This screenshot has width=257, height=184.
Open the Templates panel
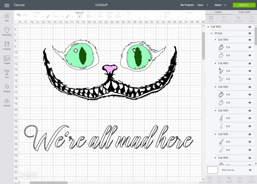click(7, 31)
